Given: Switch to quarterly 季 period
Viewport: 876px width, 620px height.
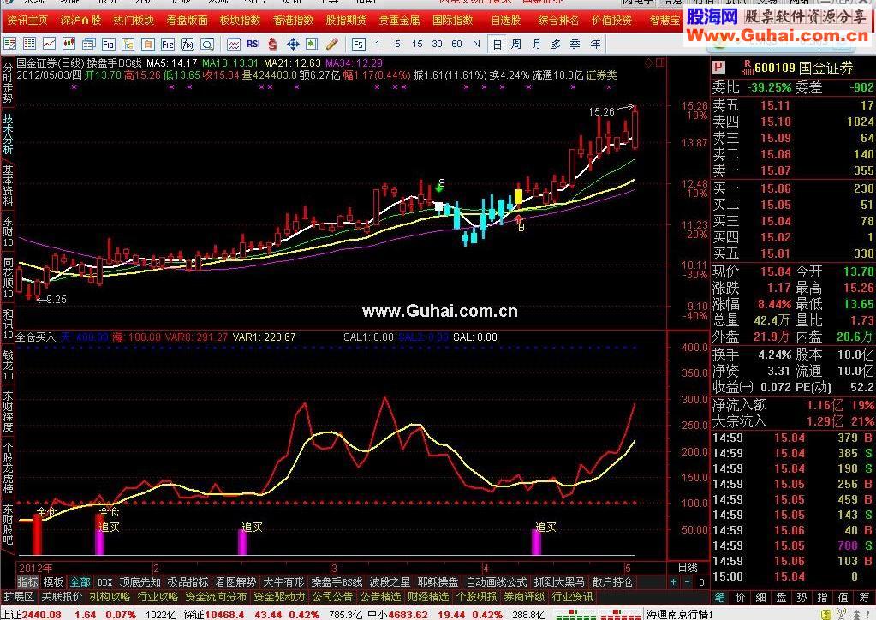Looking at the screenshot, I should coord(575,44).
